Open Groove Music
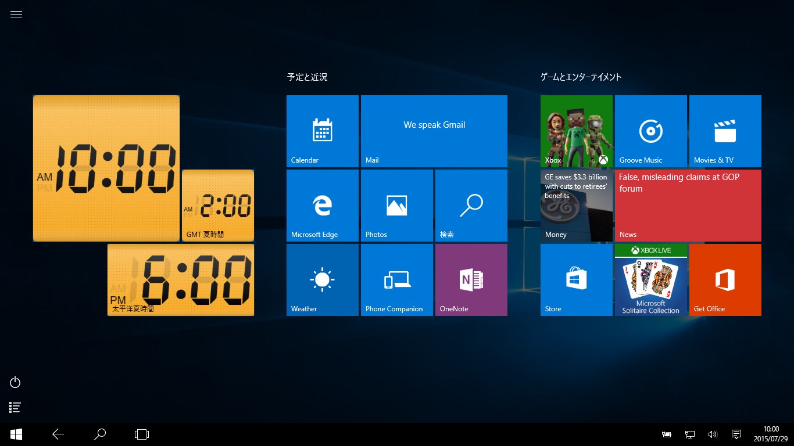794x446 pixels. 650,131
